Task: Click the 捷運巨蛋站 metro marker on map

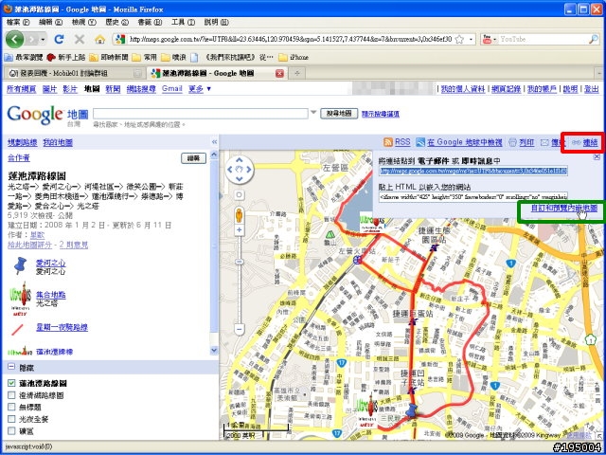Action: click(x=414, y=321)
